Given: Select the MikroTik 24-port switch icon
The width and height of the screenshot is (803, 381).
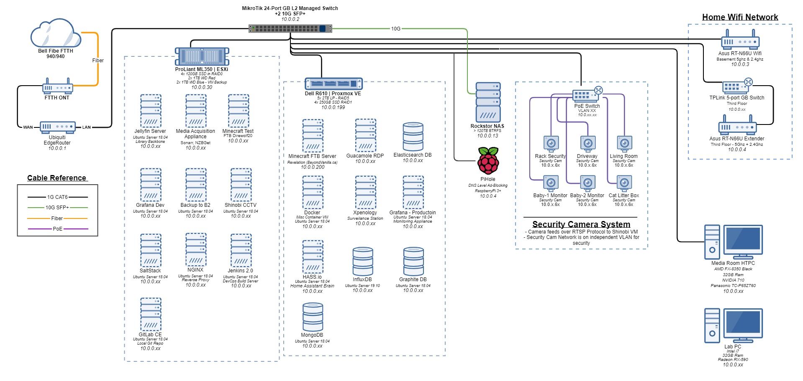Looking at the screenshot, I should pos(290,28).
